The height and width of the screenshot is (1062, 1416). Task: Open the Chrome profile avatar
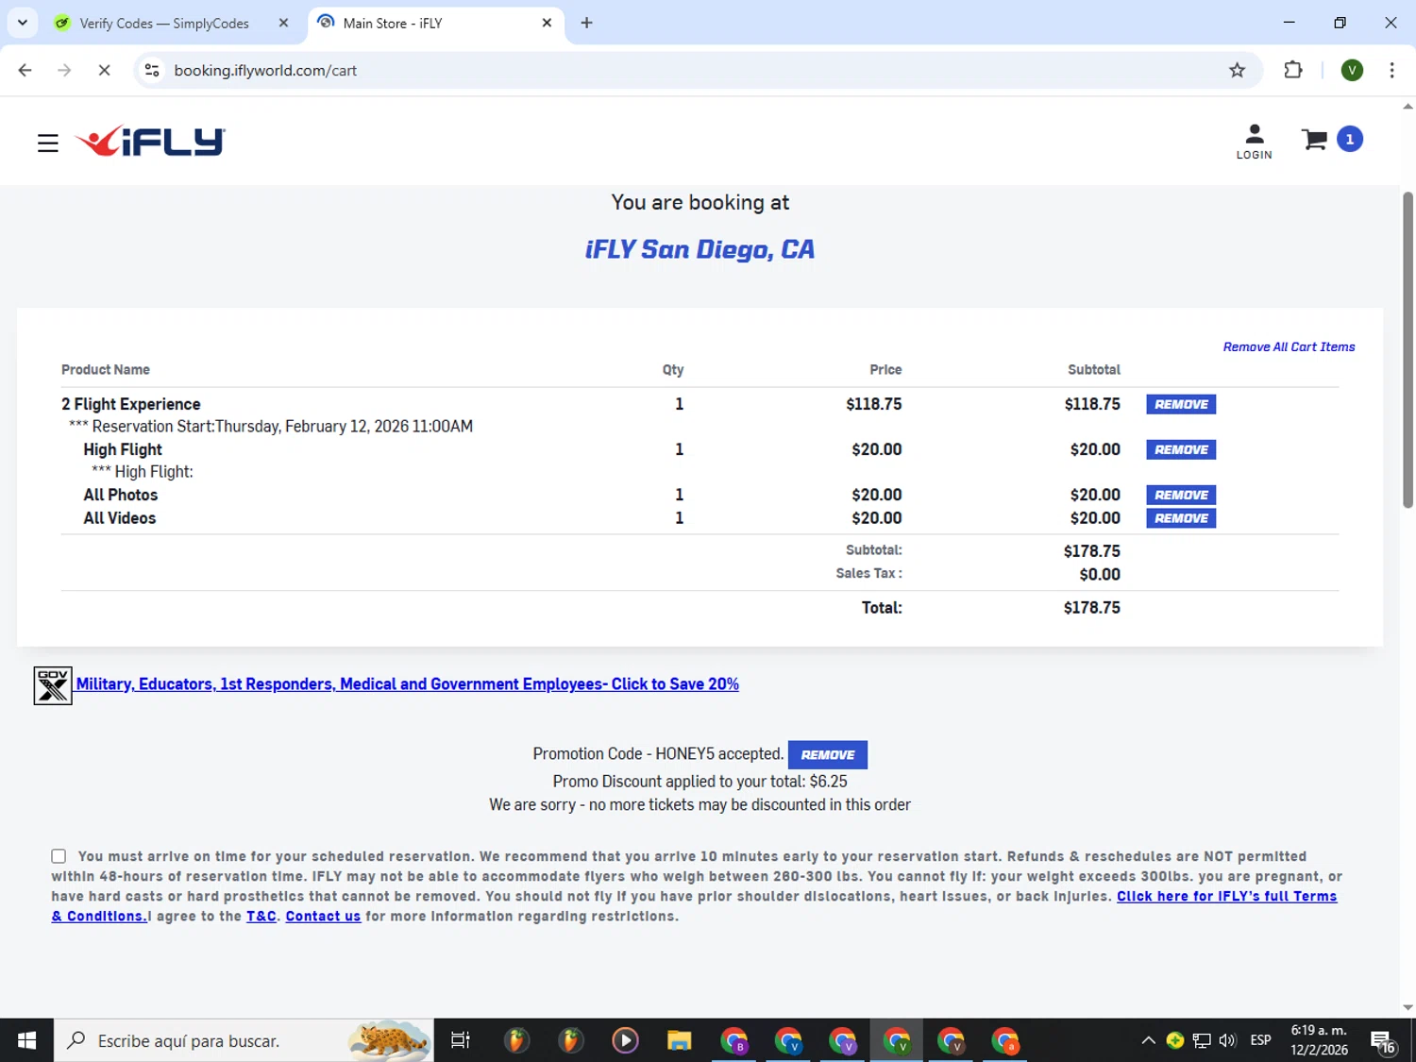click(1352, 70)
